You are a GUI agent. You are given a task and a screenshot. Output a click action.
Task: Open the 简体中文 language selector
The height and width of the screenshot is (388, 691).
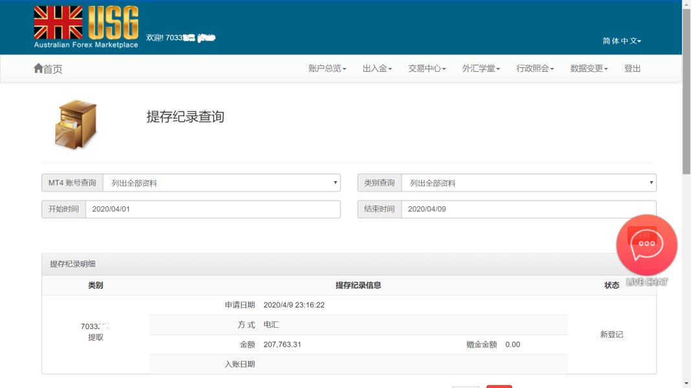(621, 41)
